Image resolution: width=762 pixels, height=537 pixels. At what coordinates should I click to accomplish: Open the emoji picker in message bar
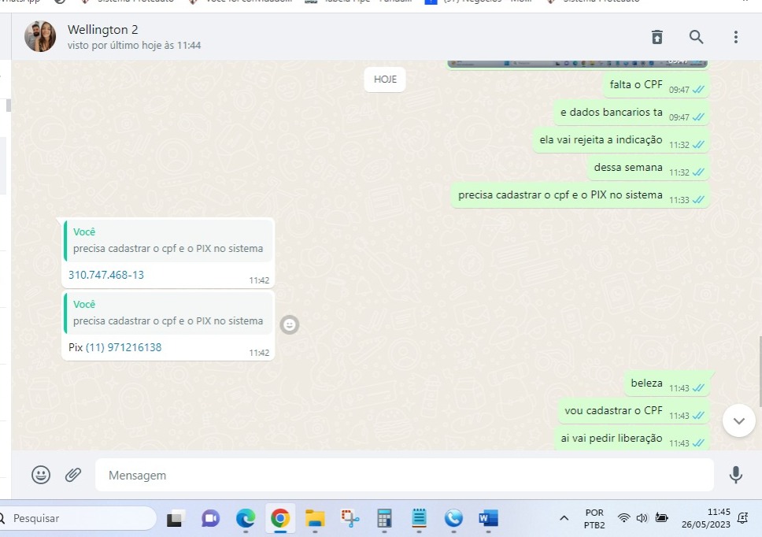(x=41, y=475)
